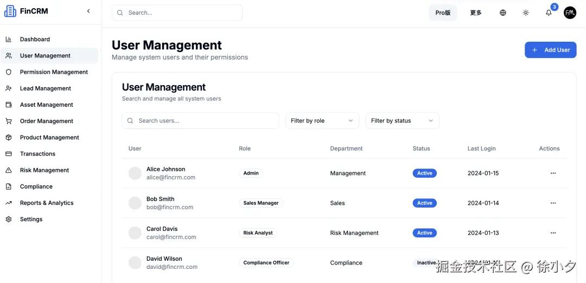Open the Dashboard menu item
This screenshot has height=283, width=586.
35,40
